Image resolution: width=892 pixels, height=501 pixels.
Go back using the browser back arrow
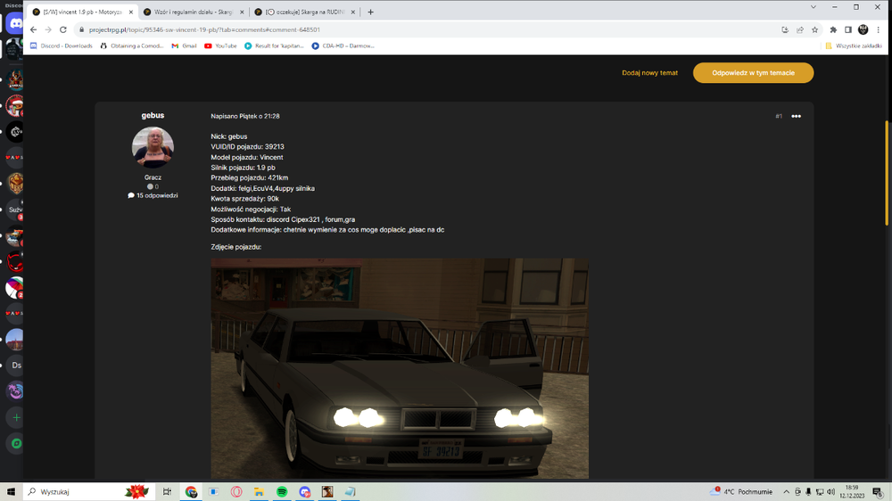pos(34,29)
